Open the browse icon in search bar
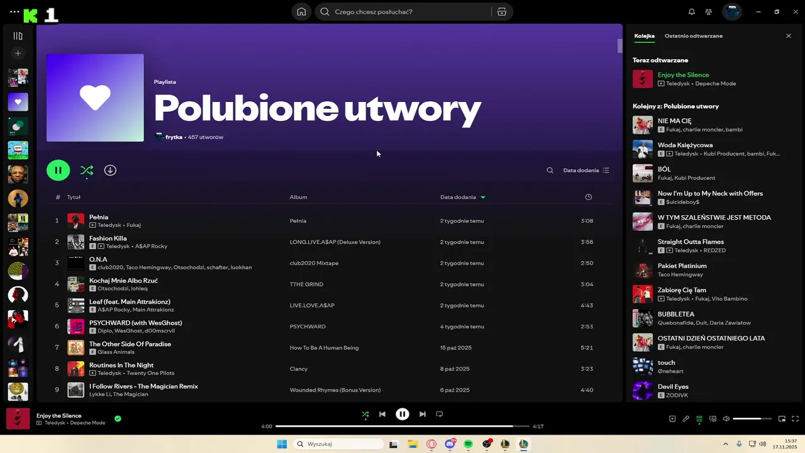 click(x=501, y=11)
